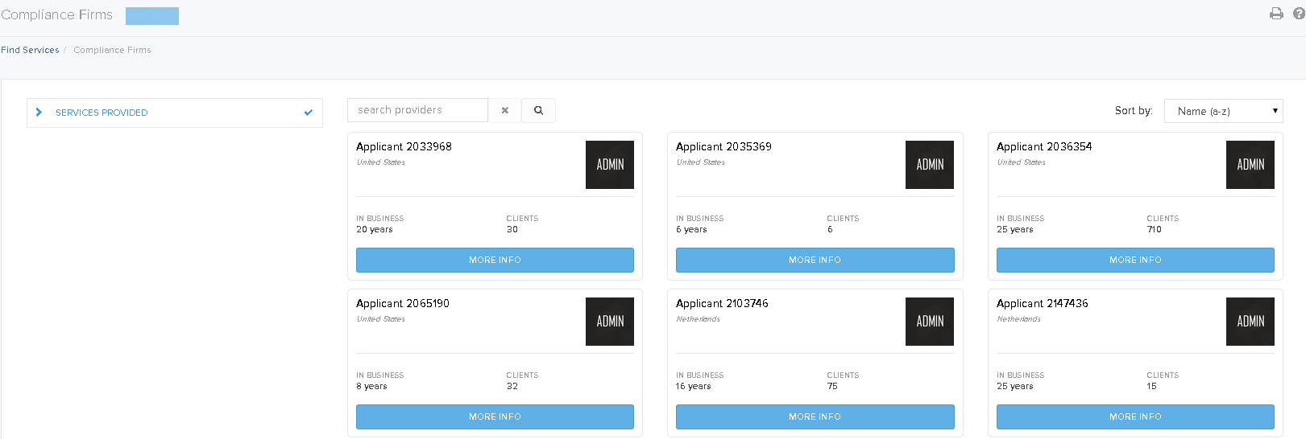Image resolution: width=1306 pixels, height=439 pixels.
Task: Click the blue badge beside Compliance Firms title
Action: point(152,16)
